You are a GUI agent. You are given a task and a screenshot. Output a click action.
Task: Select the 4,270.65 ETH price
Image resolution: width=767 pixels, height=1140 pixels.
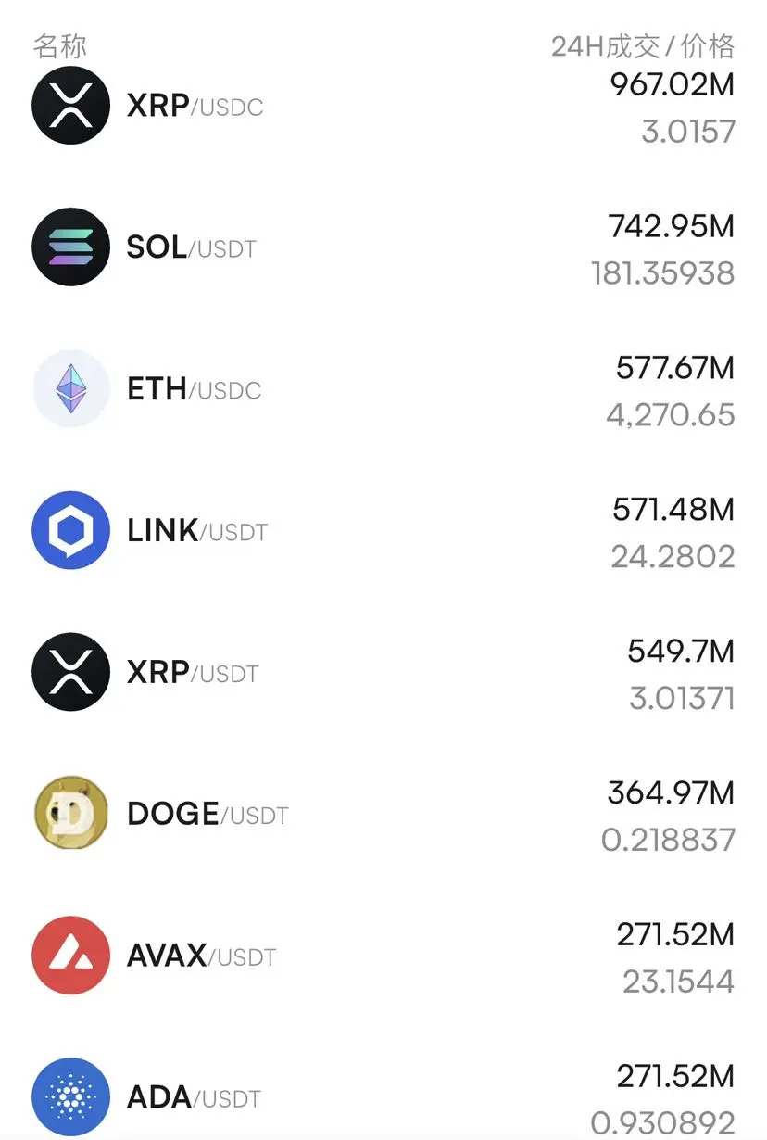click(671, 415)
